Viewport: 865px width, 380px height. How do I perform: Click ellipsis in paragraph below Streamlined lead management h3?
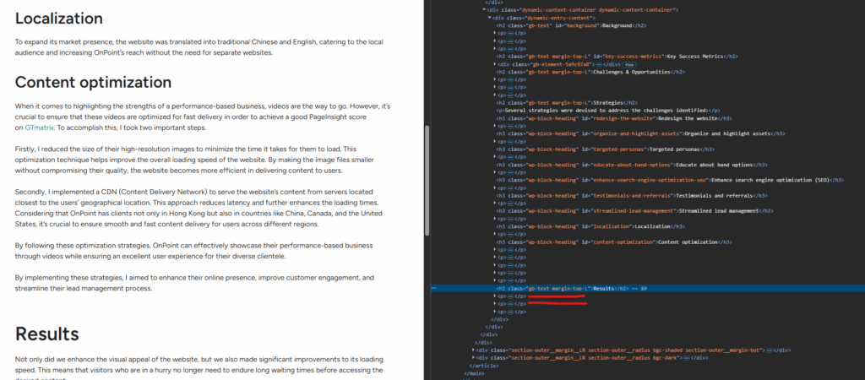(x=510, y=218)
